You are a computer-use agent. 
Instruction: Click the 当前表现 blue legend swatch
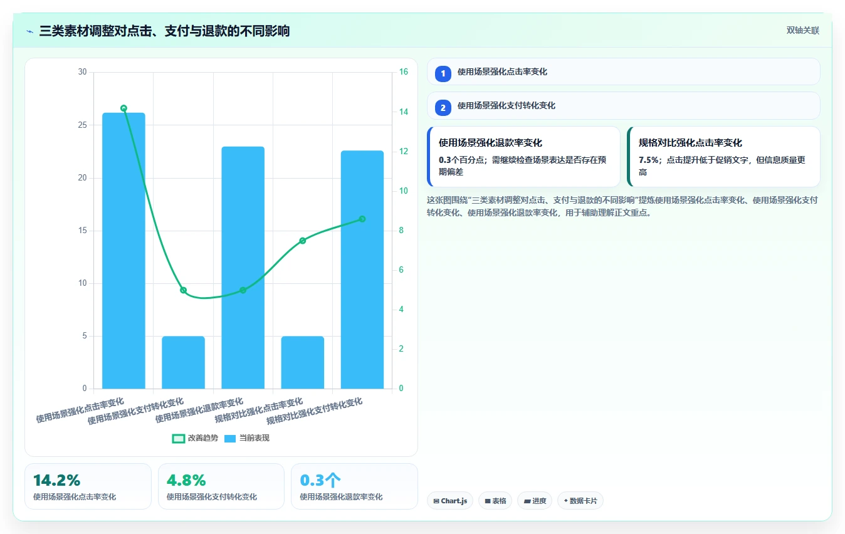(230, 438)
